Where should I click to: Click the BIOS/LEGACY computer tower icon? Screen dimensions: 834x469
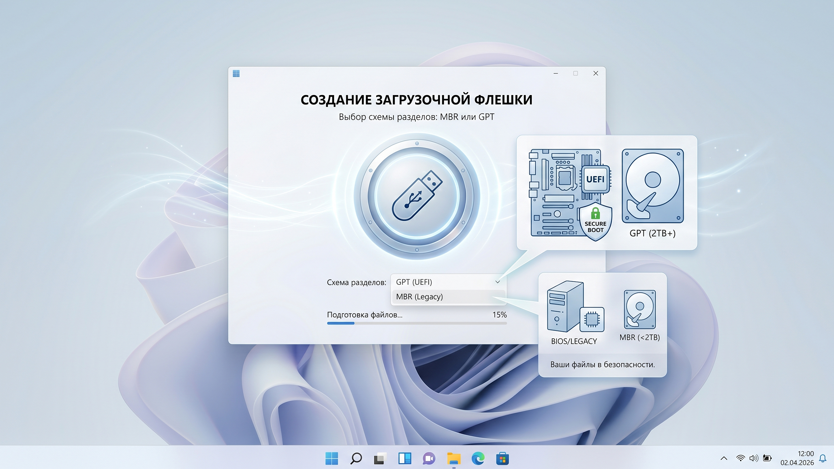(565, 306)
